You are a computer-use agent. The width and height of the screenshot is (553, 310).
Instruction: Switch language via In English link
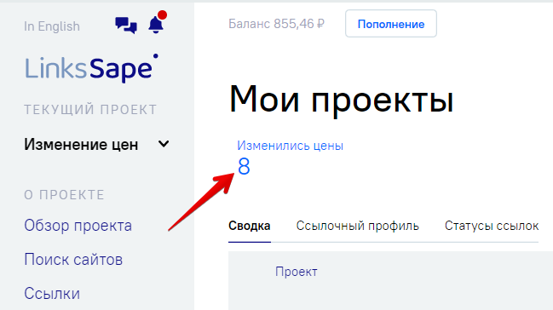pyautogui.click(x=52, y=26)
